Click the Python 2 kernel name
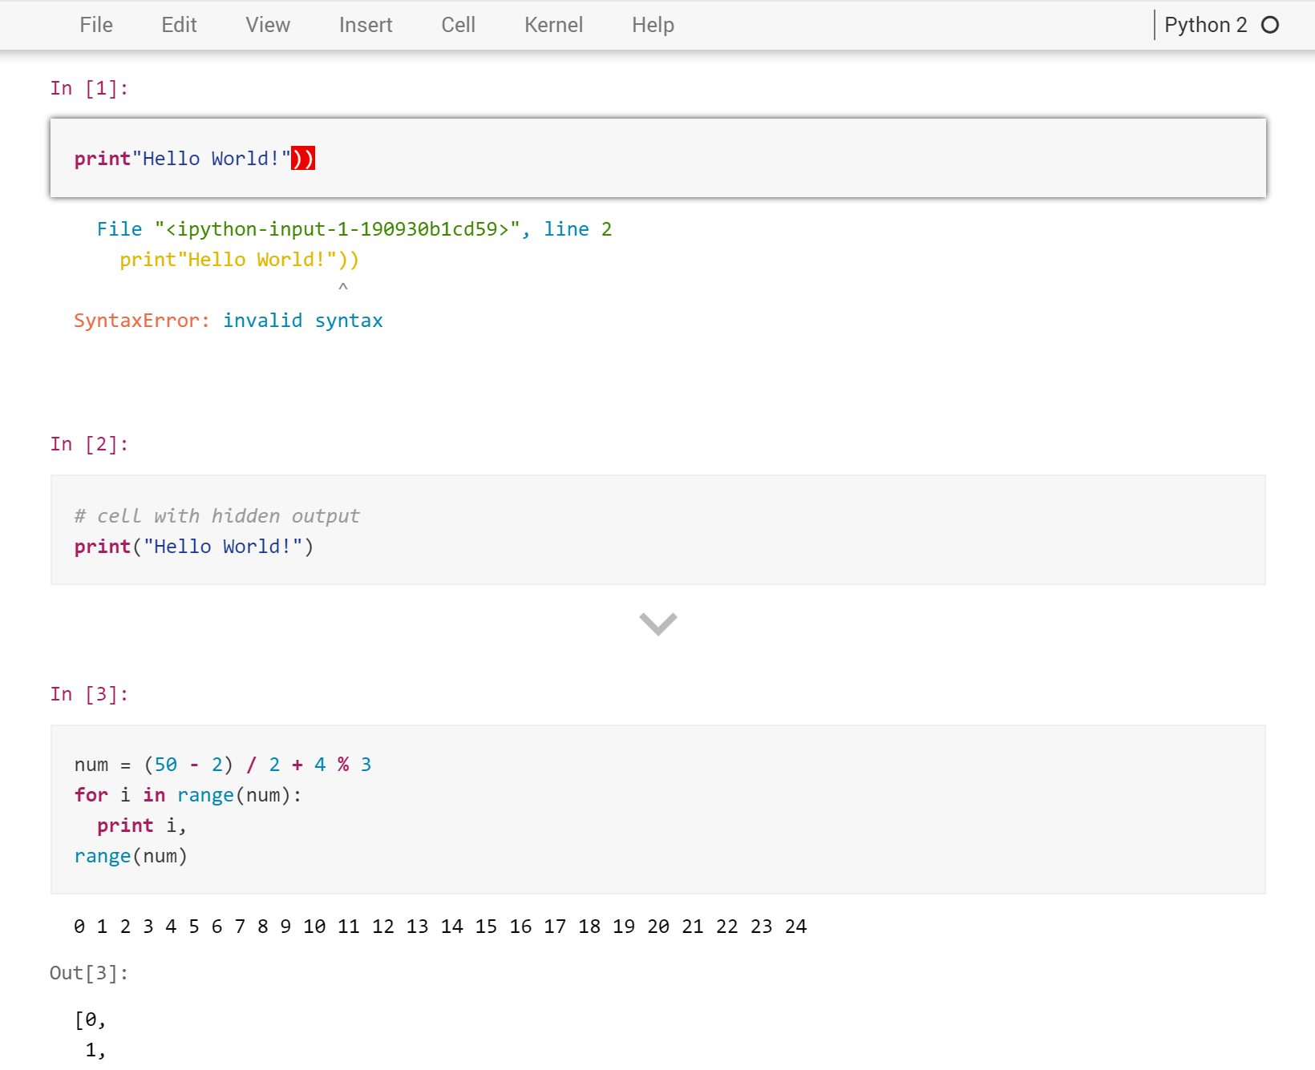This screenshot has width=1315, height=1070. click(1205, 25)
